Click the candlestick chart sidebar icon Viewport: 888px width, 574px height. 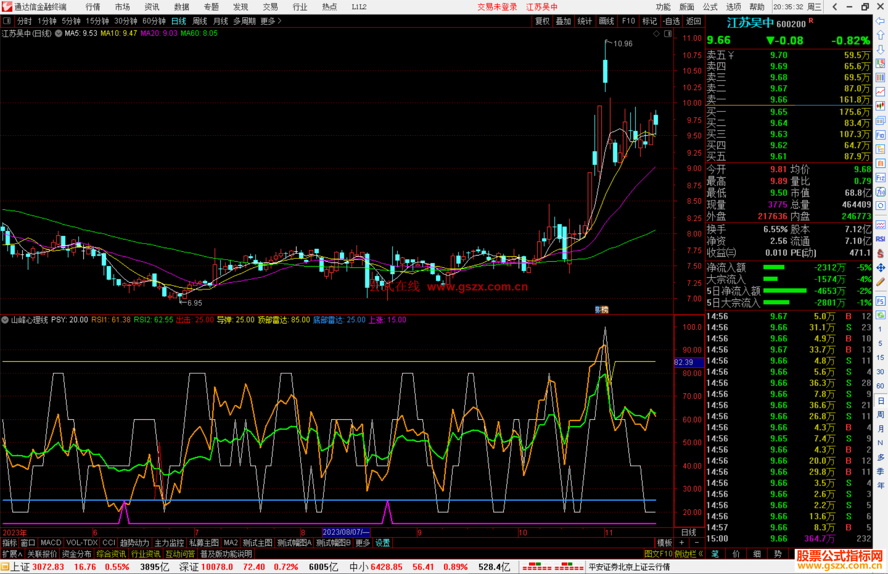[x=880, y=106]
